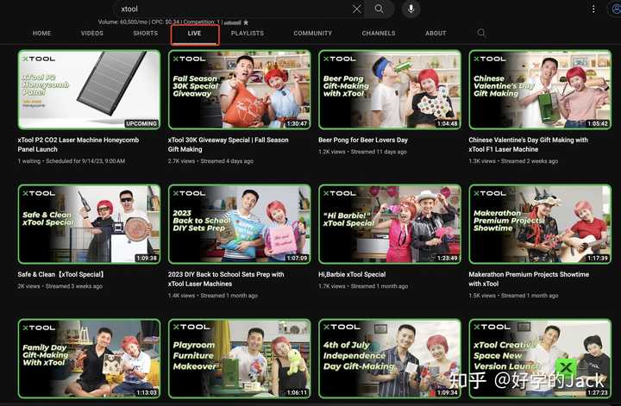Click the 1:06:11 duration badge
This screenshot has height=406, width=621.
tap(297, 392)
